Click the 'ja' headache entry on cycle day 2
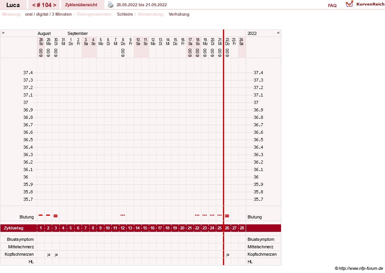This screenshot has width=385, height=273. (x=49, y=255)
